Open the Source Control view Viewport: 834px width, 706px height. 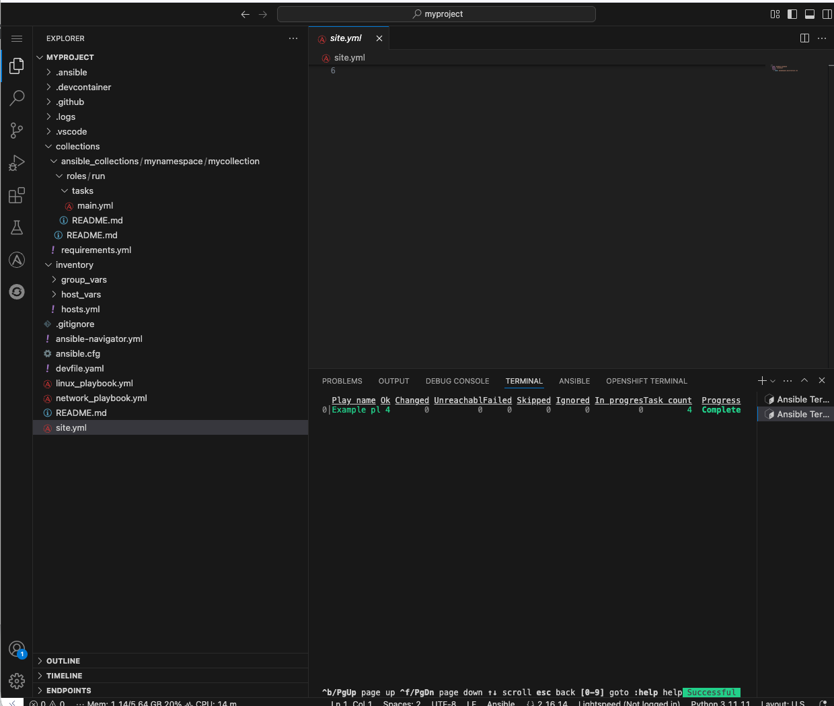17,131
